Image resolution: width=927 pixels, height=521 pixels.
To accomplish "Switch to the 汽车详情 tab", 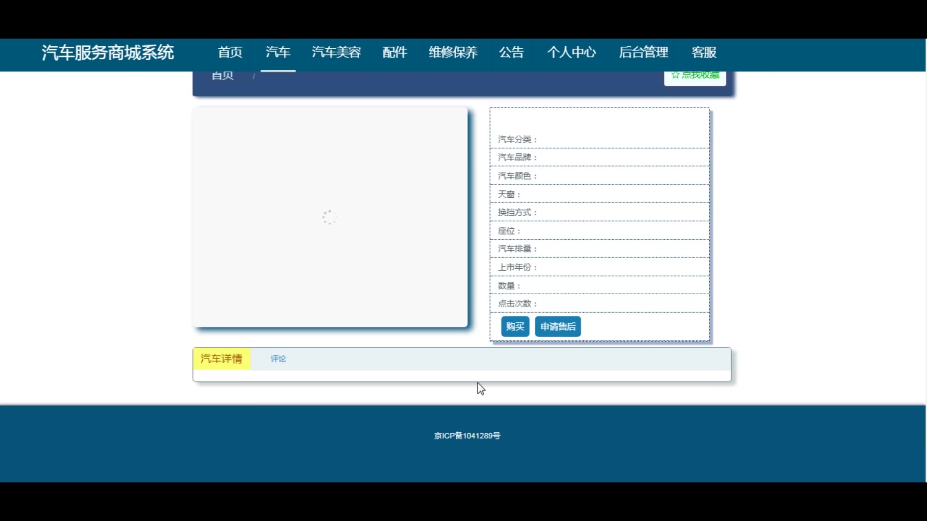I will pyautogui.click(x=222, y=358).
